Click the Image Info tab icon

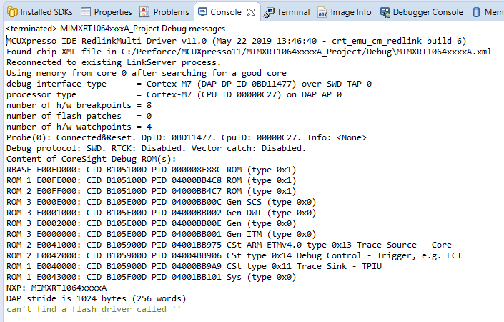322,12
